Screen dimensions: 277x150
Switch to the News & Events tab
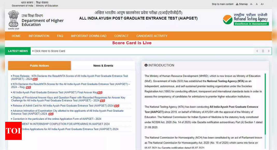tap(103, 66)
